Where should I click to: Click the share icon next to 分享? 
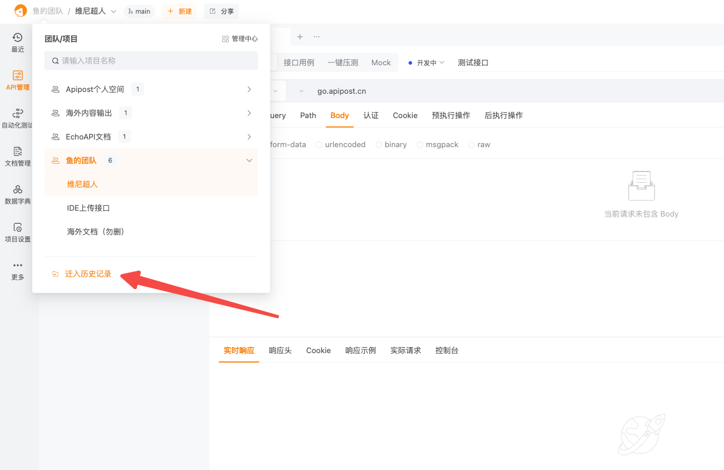[213, 11]
